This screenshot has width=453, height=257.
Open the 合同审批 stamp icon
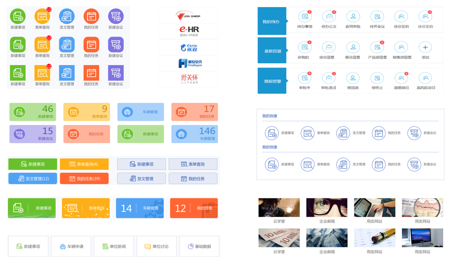pyautogui.click(x=353, y=17)
